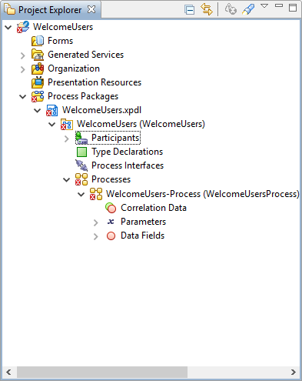
Task: Select Correlation Data label
Action: tap(154, 208)
